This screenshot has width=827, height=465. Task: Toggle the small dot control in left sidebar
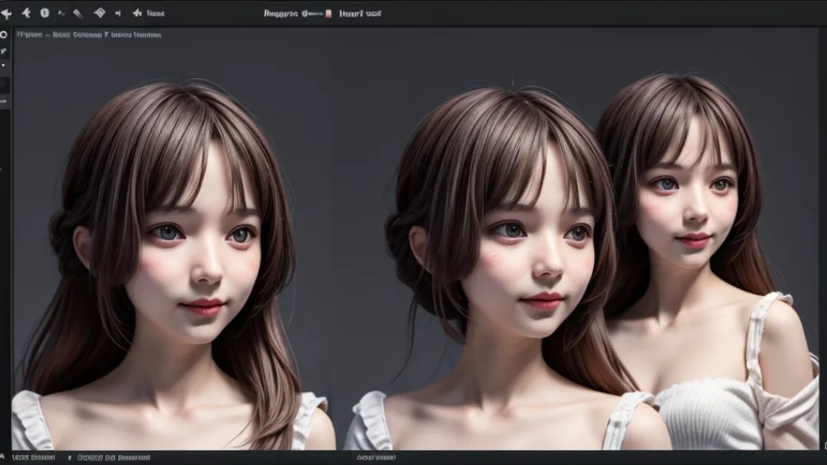pos(3,65)
